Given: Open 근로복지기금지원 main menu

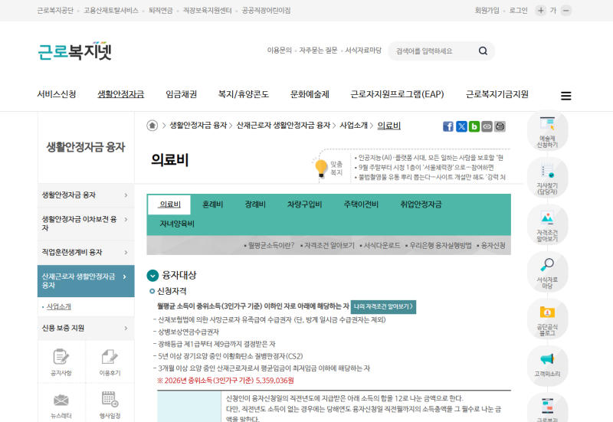Looking at the screenshot, I should pyautogui.click(x=497, y=94).
